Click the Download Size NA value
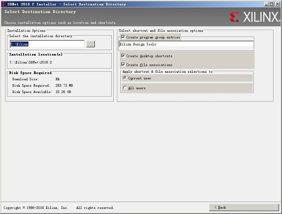Screen dimensions: 282x214 [x=57, y=79]
